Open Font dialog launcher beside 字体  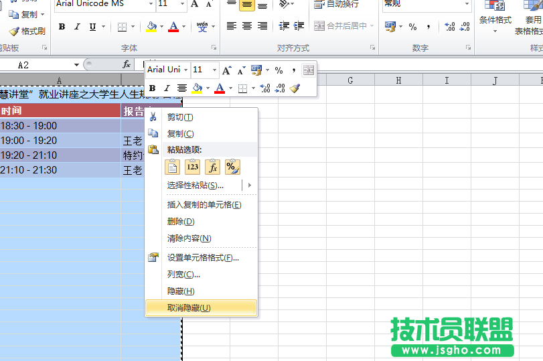click(214, 48)
